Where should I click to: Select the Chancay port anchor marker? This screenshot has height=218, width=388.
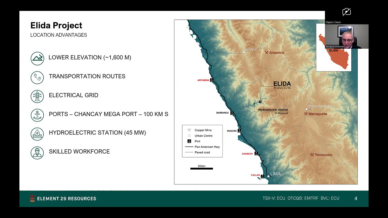tap(256, 154)
